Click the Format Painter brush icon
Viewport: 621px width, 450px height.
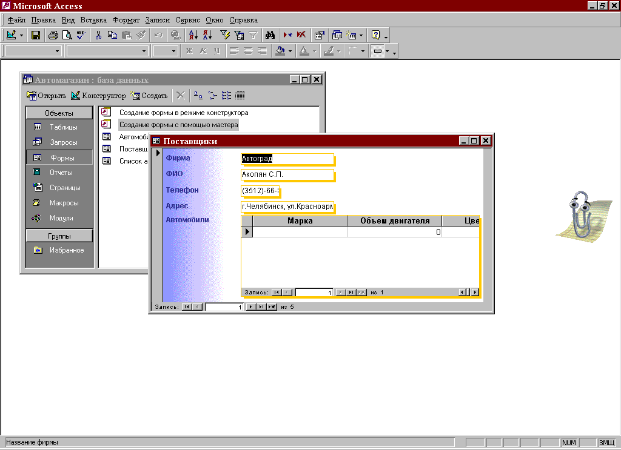point(141,35)
